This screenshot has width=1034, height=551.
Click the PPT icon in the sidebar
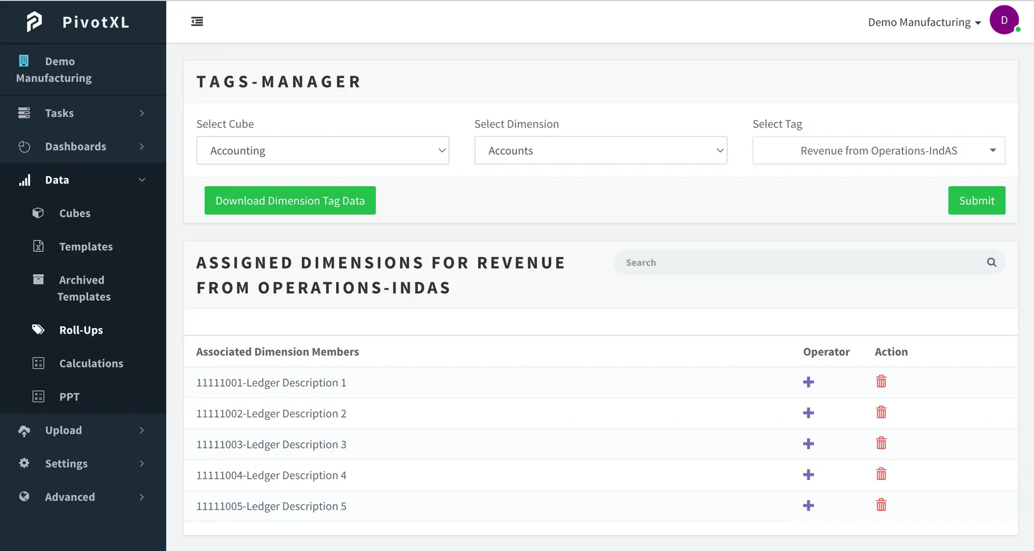[x=38, y=397]
